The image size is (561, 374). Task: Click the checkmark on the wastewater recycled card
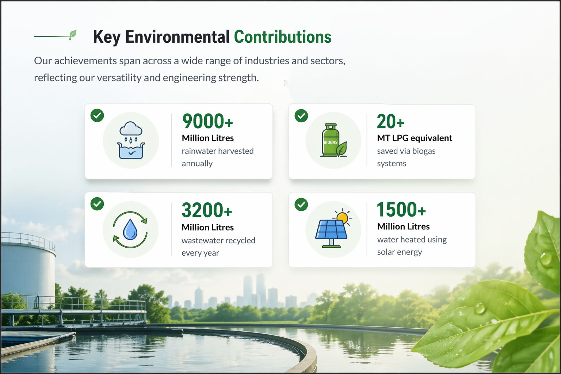point(97,204)
